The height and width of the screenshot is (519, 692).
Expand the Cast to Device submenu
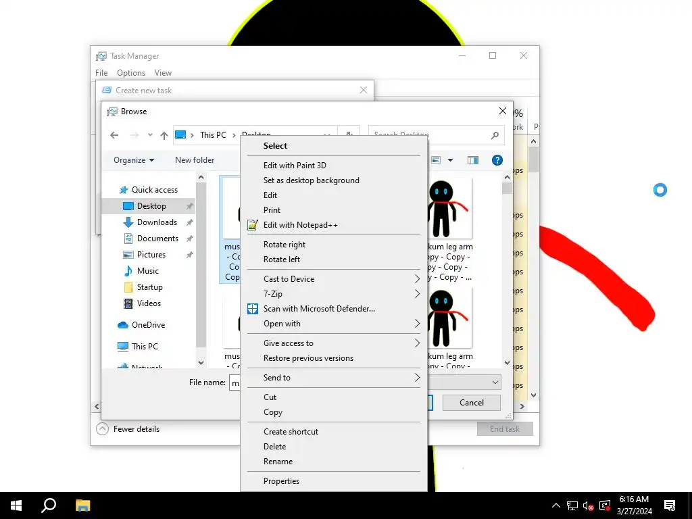click(334, 279)
